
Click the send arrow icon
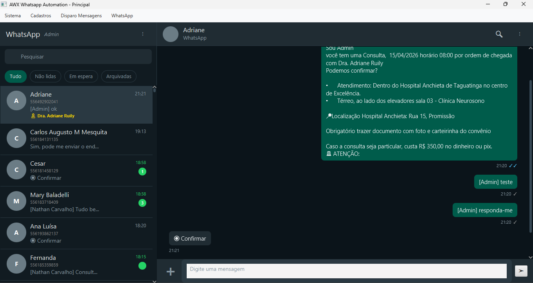pos(521,271)
